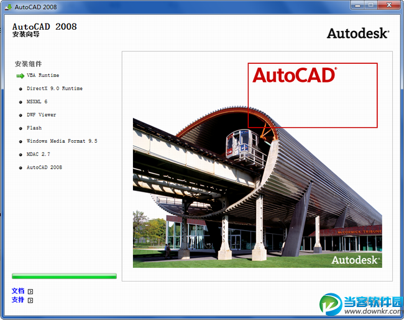The width and height of the screenshot is (404, 320).
Task: Click the AutoCAD 2008 安装向导 title
Action: pos(44,30)
